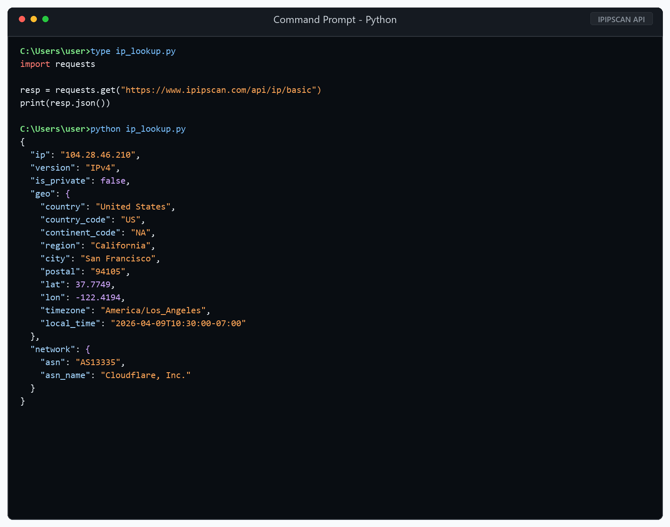Click the first C:\Users\user> prompt
Viewport: 670px width, 527px height.
pos(55,51)
